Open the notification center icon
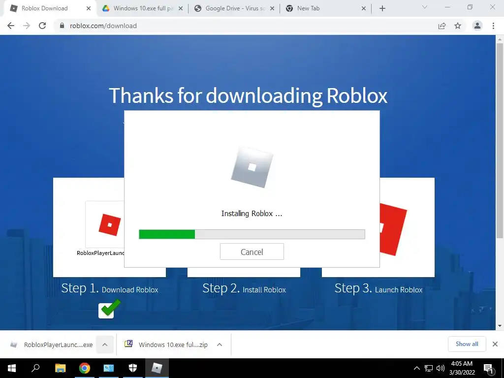The height and width of the screenshot is (378, 504). coord(489,369)
